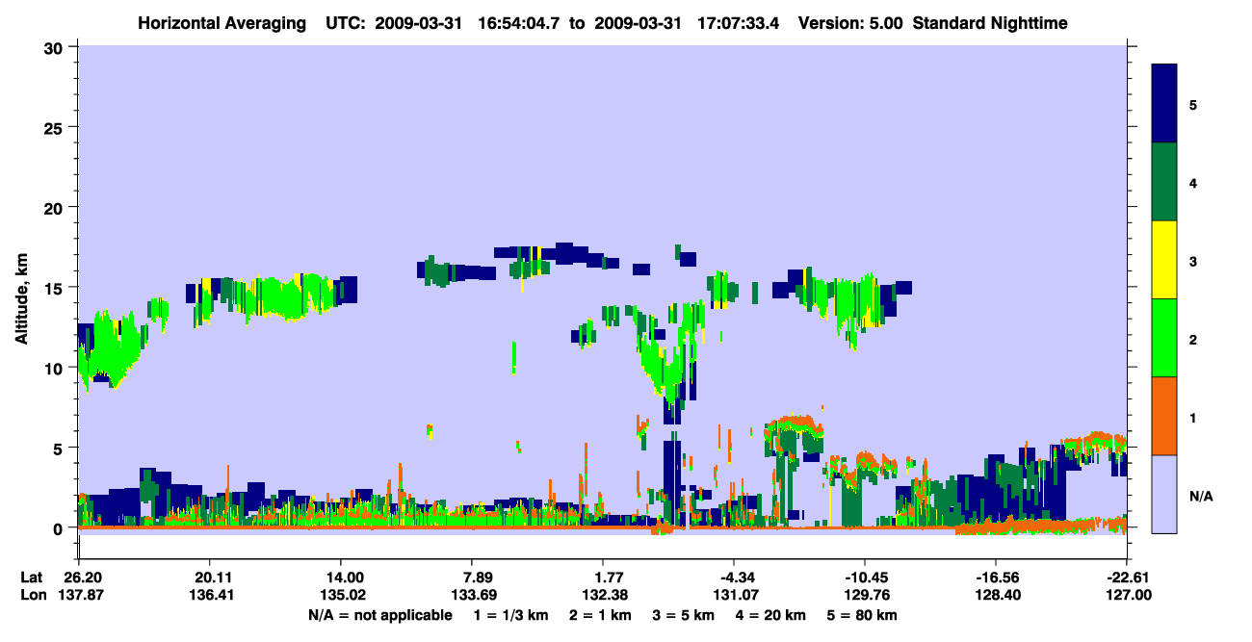This screenshot has height=642, width=1252.
Task: Click legend text 'N/A = not applicable'
Action: coord(380,615)
